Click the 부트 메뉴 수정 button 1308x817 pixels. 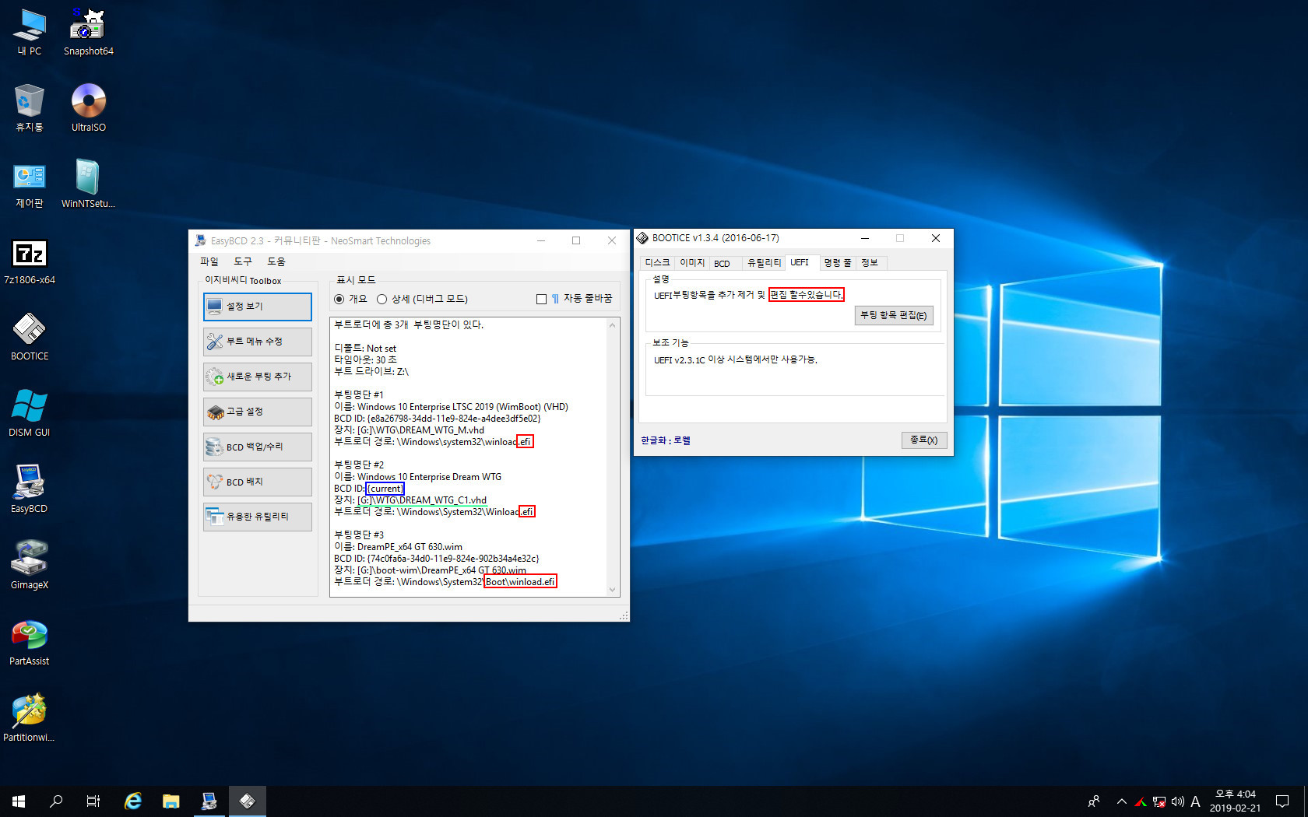[x=258, y=342]
